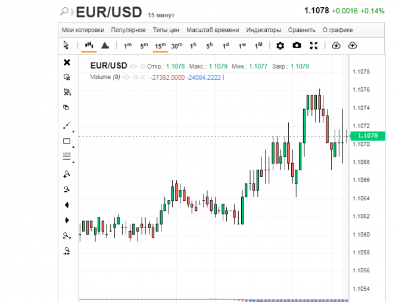Upload chart with cloud-up icon
Image resolution: width=396 pixels, height=302 pixels.
tap(353, 45)
